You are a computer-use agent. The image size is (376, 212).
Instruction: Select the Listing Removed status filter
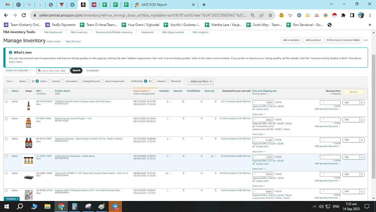pyautogui.click(x=80, y=81)
